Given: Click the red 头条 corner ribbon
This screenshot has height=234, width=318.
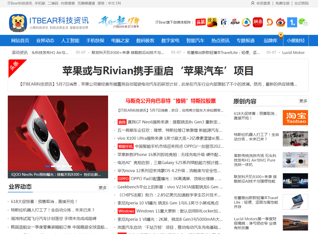Looking at the screenshot, I should point(15,66).
